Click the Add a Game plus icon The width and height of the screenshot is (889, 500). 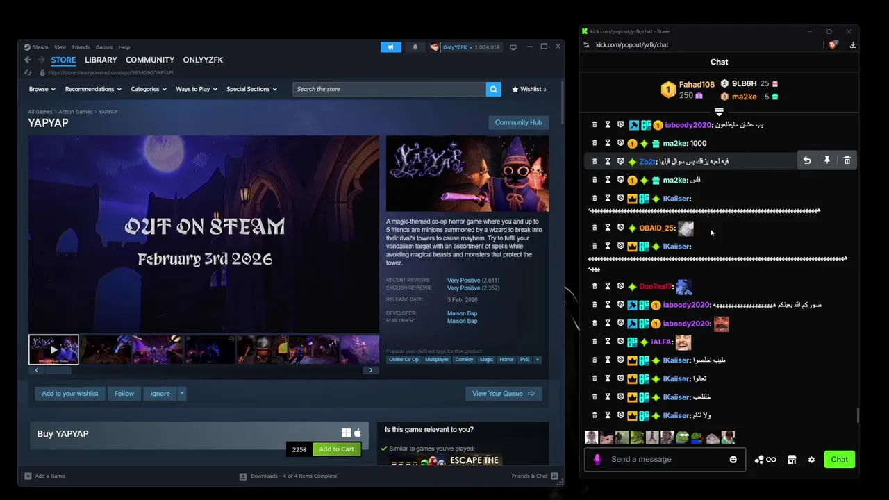point(28,476)
